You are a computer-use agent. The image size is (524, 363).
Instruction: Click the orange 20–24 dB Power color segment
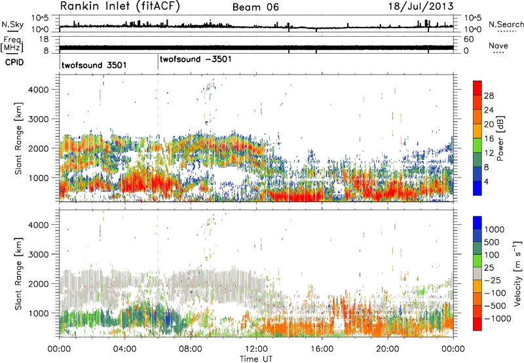[x=477, y=117]
